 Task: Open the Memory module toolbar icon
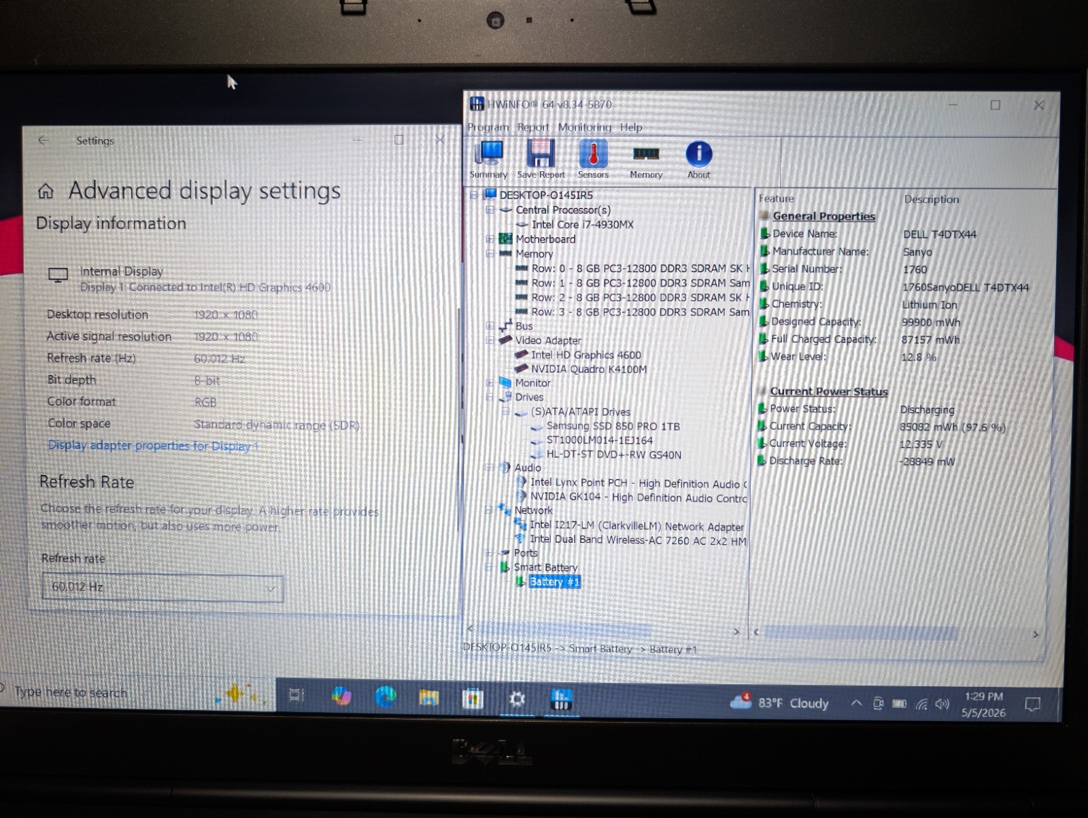(x=646, y=160)
